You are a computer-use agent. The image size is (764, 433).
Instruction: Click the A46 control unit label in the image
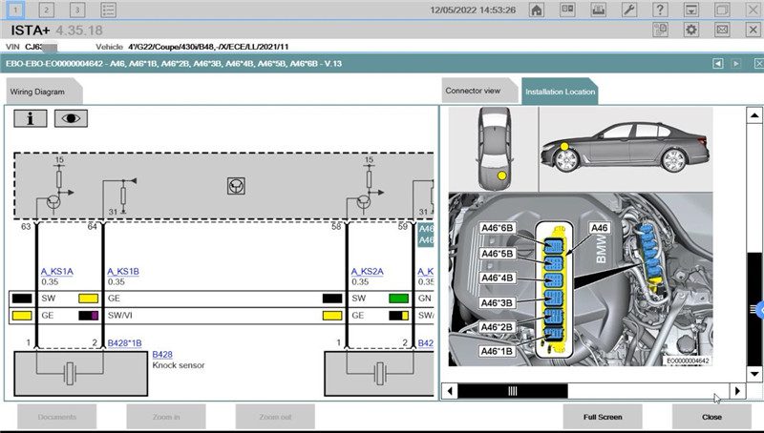click(599, 228)
